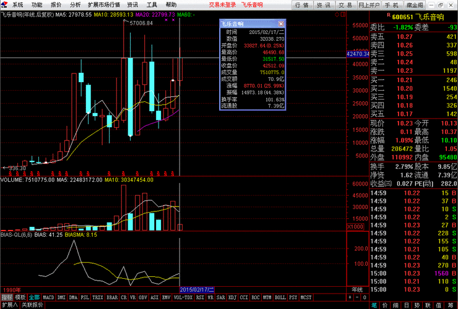458x309 pixels.
Task: Minimize the trading application window
Action: point(432,5)
